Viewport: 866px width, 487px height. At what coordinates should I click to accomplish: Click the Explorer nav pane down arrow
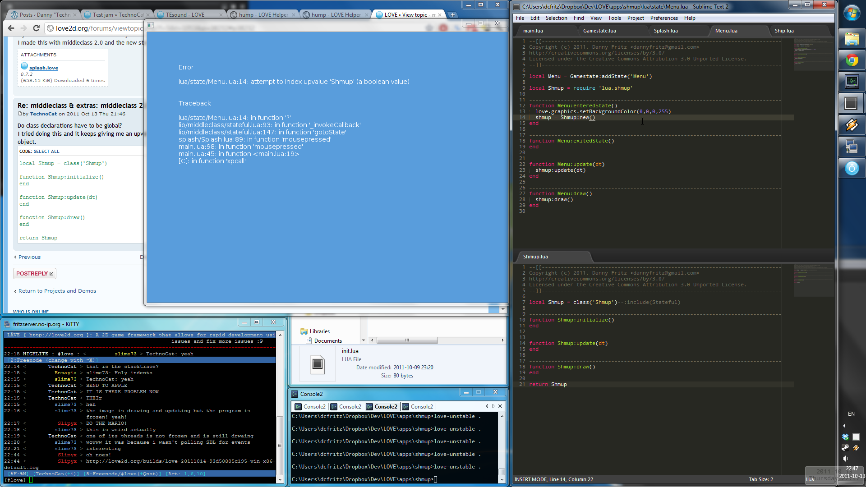pos(363,340)
